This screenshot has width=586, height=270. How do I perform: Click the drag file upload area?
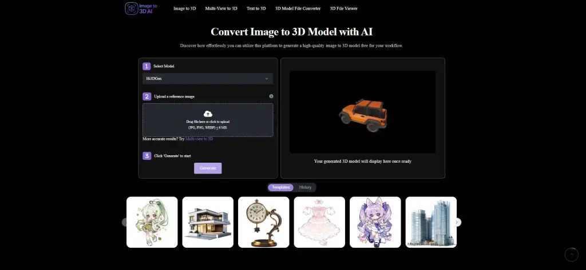pos(208,120)
